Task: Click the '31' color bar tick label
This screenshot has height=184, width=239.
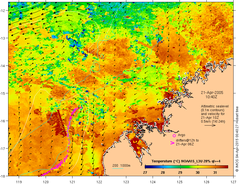Action: tap(215, 172)
